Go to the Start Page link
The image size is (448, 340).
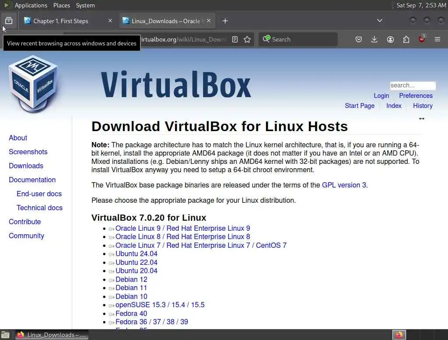[360, 106]
